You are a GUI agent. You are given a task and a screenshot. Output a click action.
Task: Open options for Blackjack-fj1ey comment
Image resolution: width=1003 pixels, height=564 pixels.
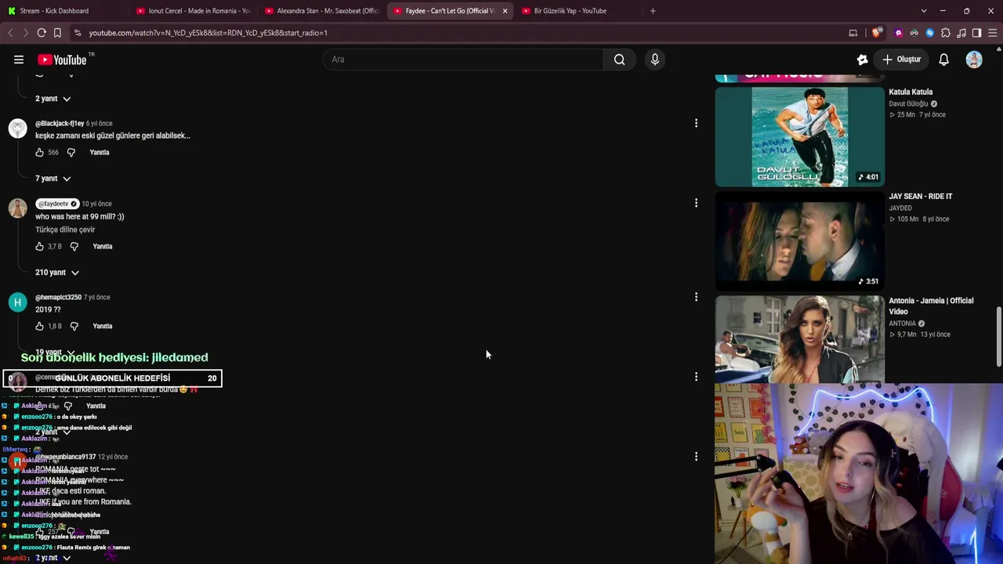tap(696, 123)
